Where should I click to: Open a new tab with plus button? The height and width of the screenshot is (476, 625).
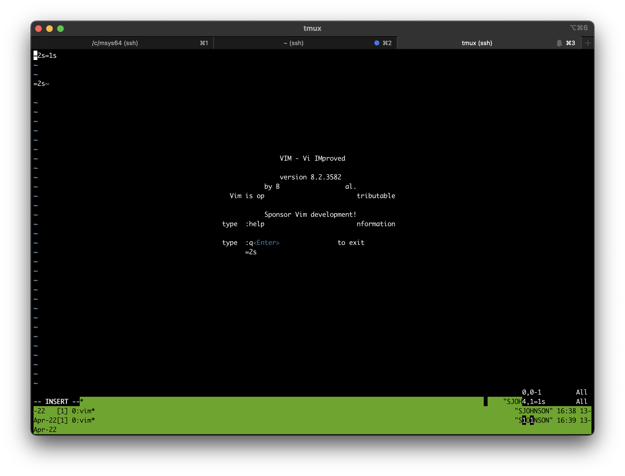click(588, 43)
